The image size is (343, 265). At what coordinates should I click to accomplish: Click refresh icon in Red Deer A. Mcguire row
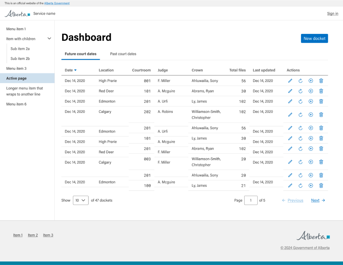pos(301,91)
